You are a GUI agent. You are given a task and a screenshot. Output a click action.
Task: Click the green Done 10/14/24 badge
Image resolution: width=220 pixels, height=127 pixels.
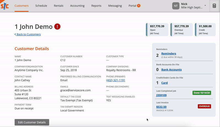(202, 93)
